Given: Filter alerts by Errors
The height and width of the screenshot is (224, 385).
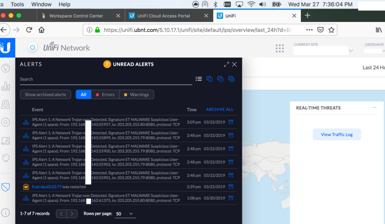Looking at the screenshot, I should (105, 94).
